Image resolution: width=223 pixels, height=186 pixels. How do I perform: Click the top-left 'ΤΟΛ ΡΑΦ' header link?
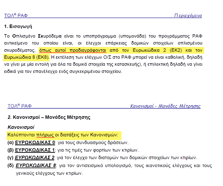(x=16, y=15)
